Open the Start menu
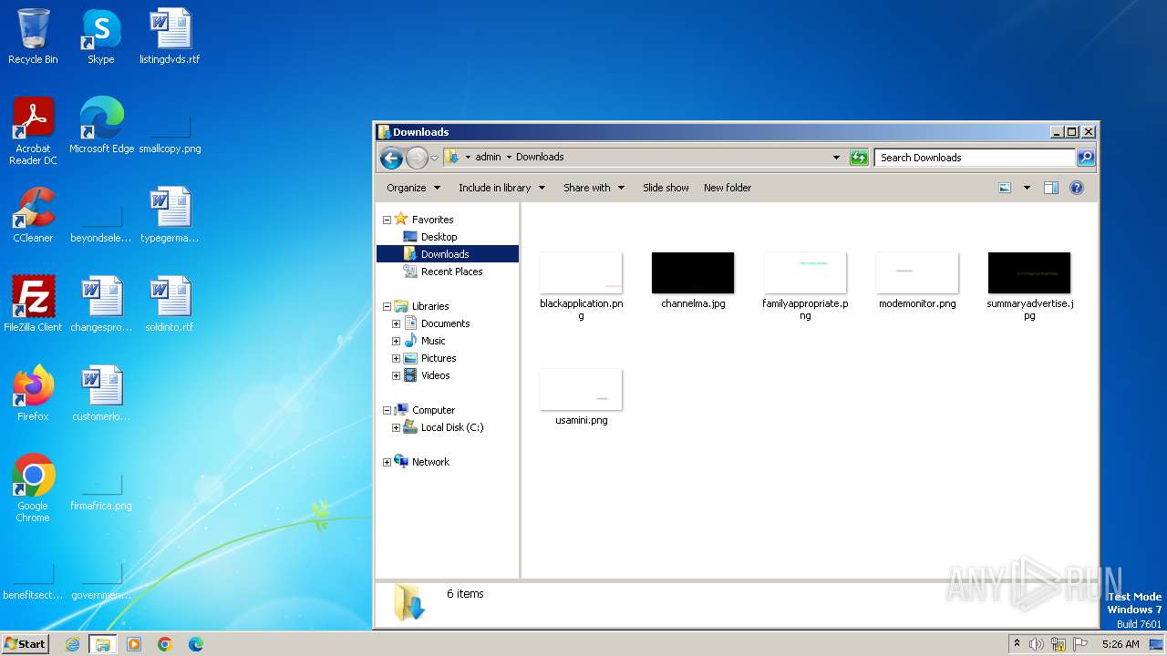The height and width of the screenshot is (656, 1167). [x=26, y=644]
